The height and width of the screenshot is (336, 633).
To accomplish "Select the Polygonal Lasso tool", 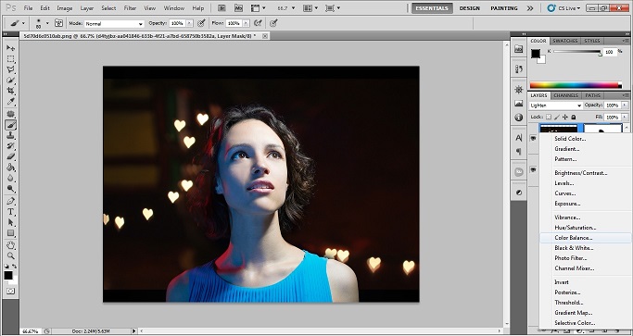I will 10,69.
